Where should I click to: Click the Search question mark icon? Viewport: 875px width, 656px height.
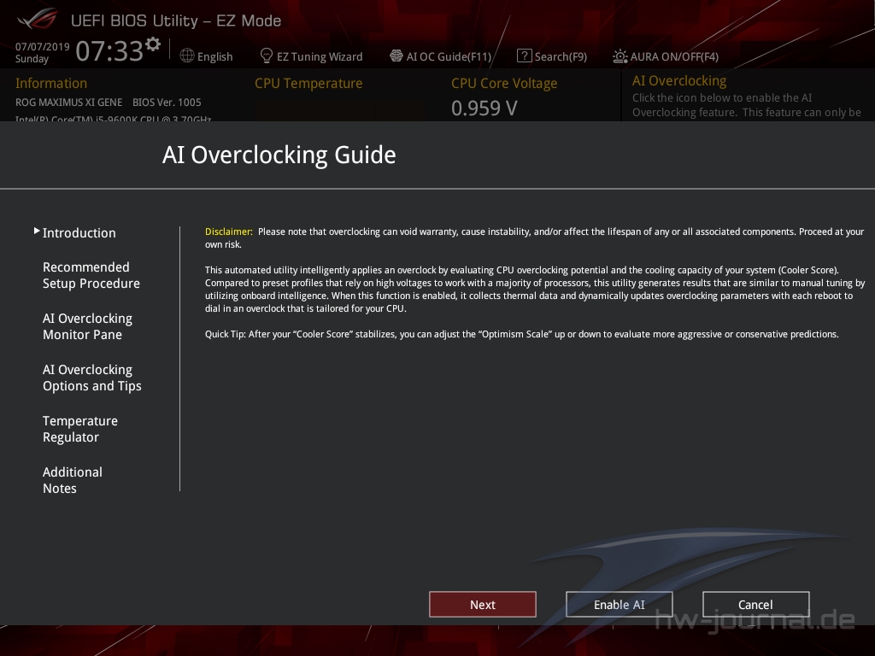(524, 56)
